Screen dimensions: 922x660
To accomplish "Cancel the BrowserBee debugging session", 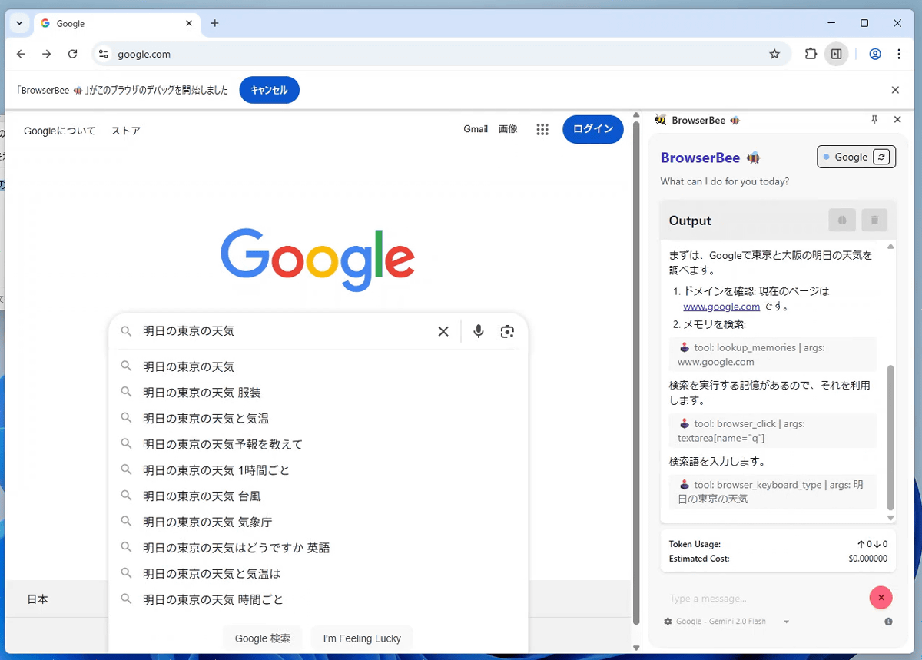I will point(269,90).
